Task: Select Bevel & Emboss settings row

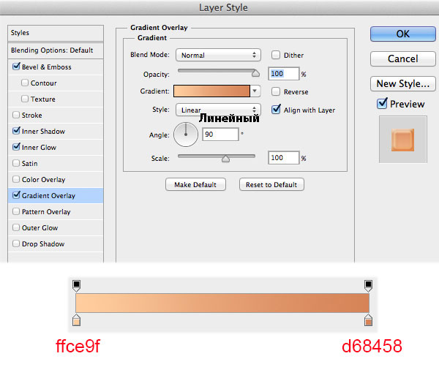Action: point(56,67)
